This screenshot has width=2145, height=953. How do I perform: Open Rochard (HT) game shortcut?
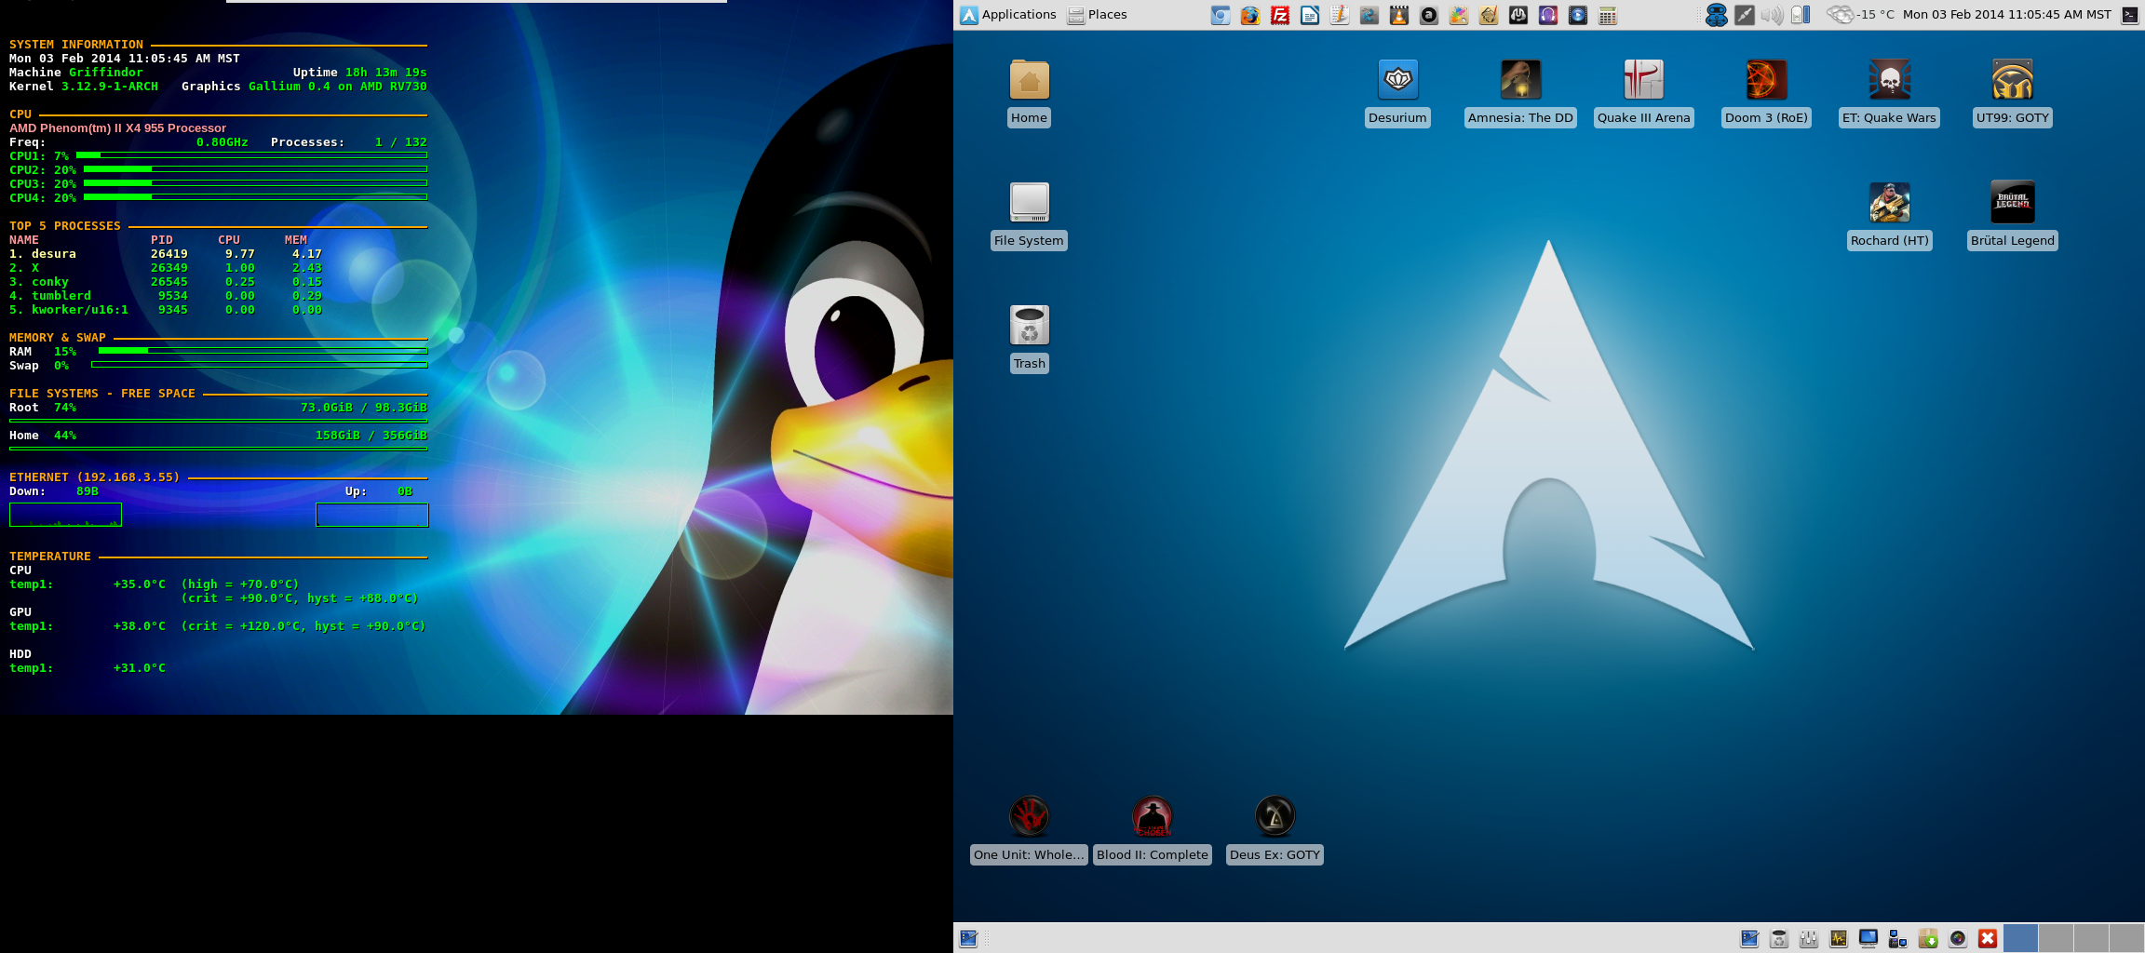1890,216
